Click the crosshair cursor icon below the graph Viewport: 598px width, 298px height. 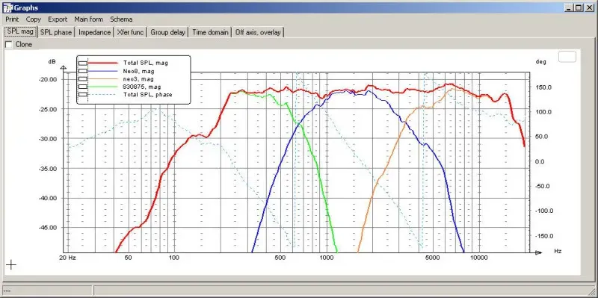(11, 264)
